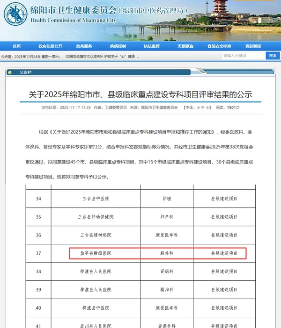Image resolution: width=281 pixels, height=328 pixels.
Task: Click the source text 绵阳市卫生健康委员会
Action: click(x=159, y=107)
